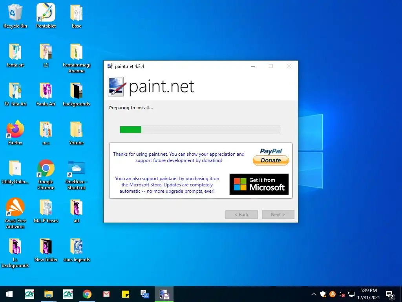The width and height of the screenshot is (402, 302).
Task: Click the paint.net title bar icon
Action: tap(110, 66)
